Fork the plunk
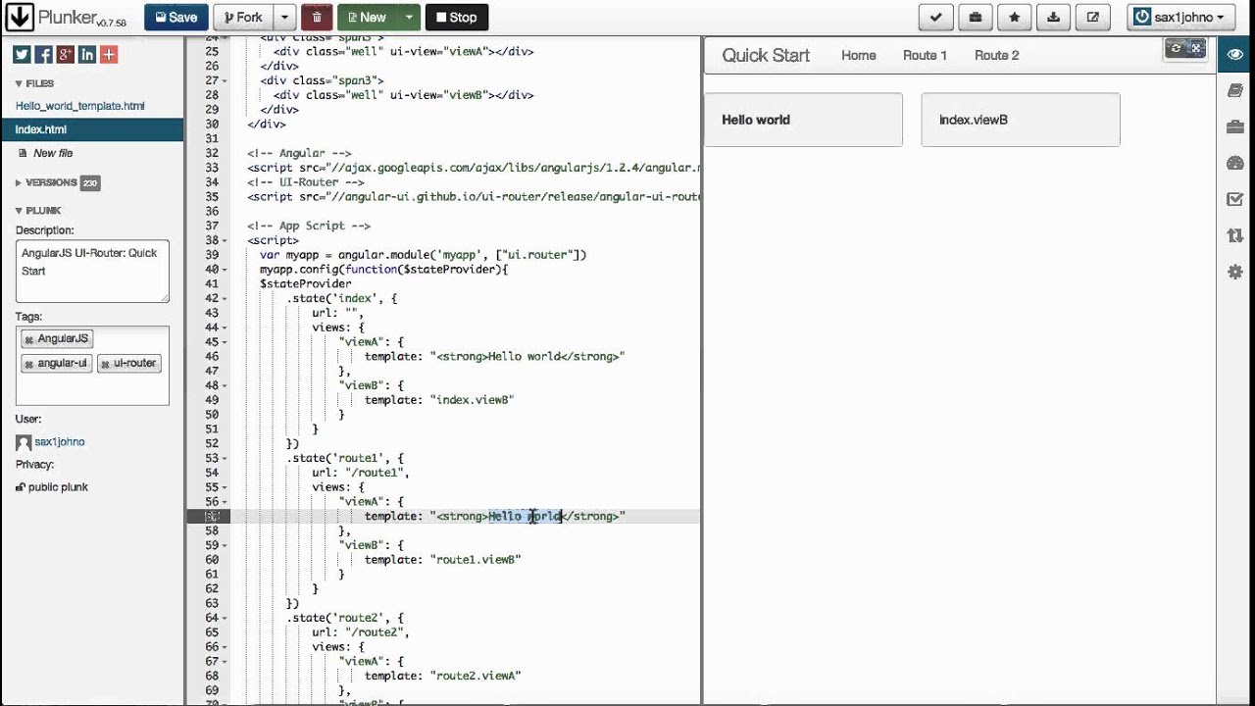The image size is (1255, 706). [x=243, y=17]
